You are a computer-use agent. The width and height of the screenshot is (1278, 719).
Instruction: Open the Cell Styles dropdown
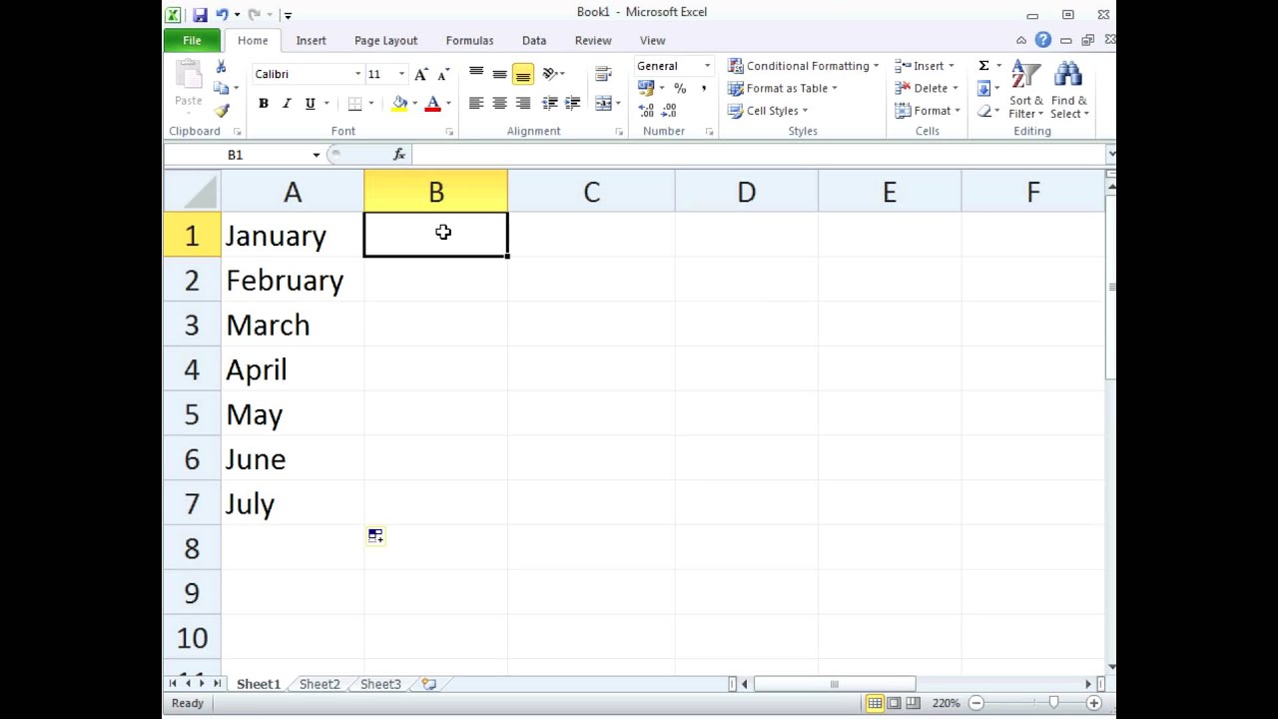[x=768, y=111]
